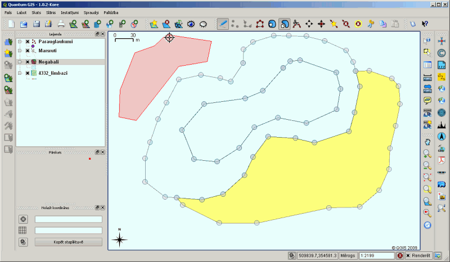Create a new project with the blank page icon
450x262 pixels.
tap(11, 24)
